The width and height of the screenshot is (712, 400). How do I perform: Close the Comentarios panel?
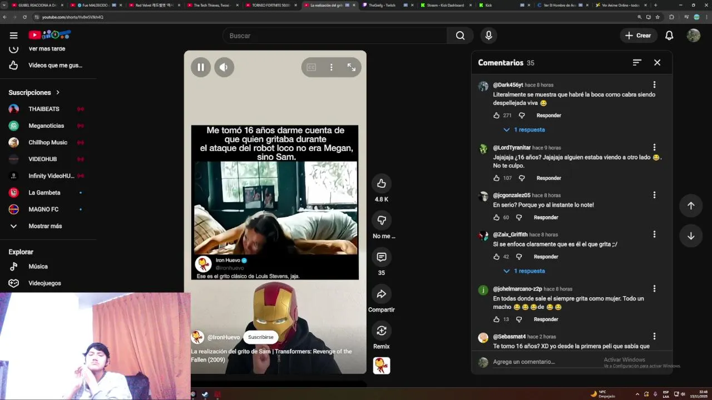point(657,63)
